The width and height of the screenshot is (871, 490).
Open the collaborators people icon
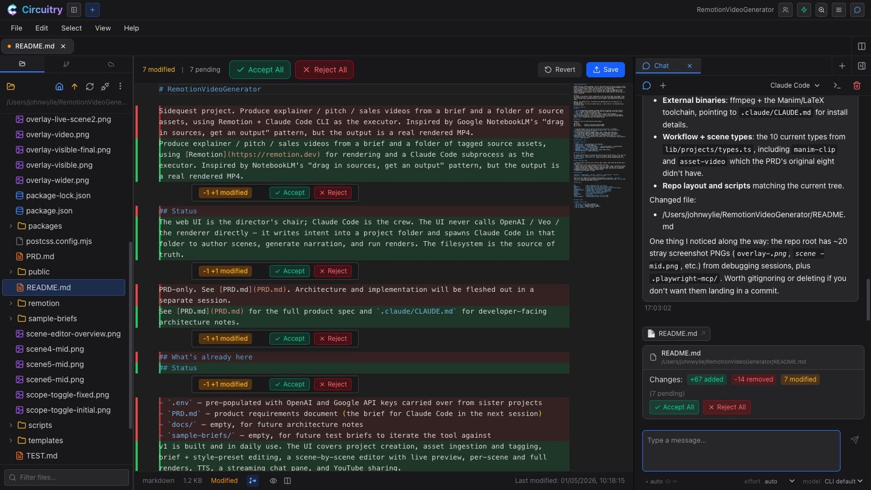click(x=785, y=9)
